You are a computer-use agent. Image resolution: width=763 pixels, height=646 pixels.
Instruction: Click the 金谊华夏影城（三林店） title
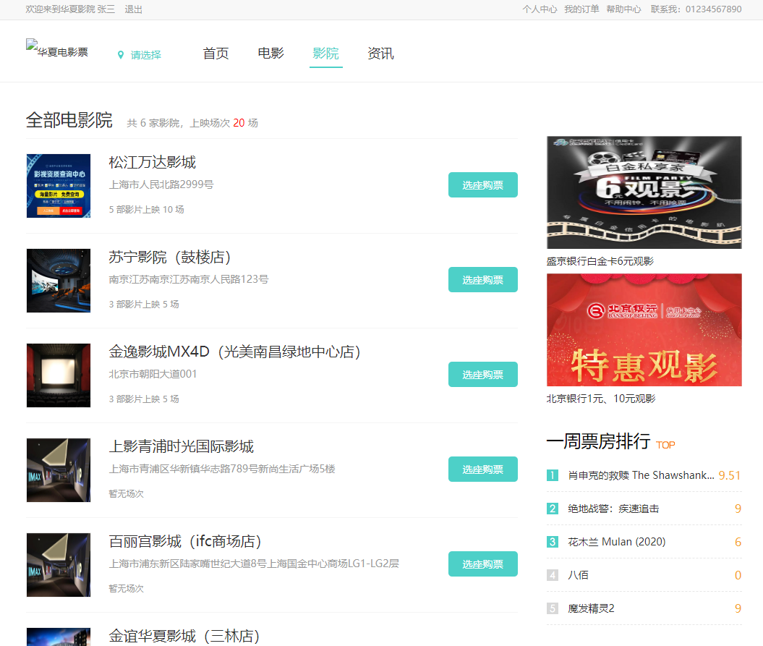tap(184, 636)
